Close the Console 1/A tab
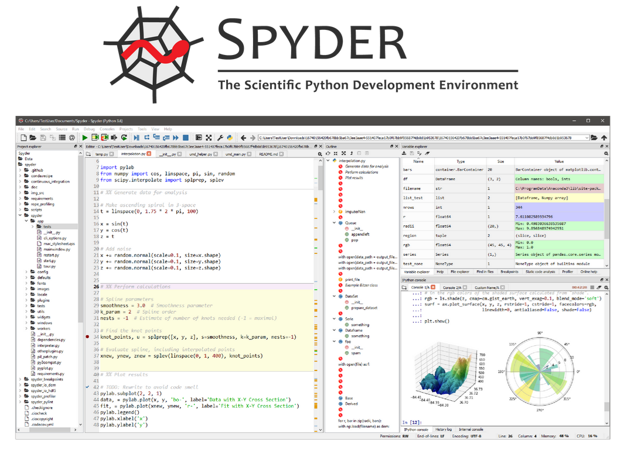 [433, 287]
